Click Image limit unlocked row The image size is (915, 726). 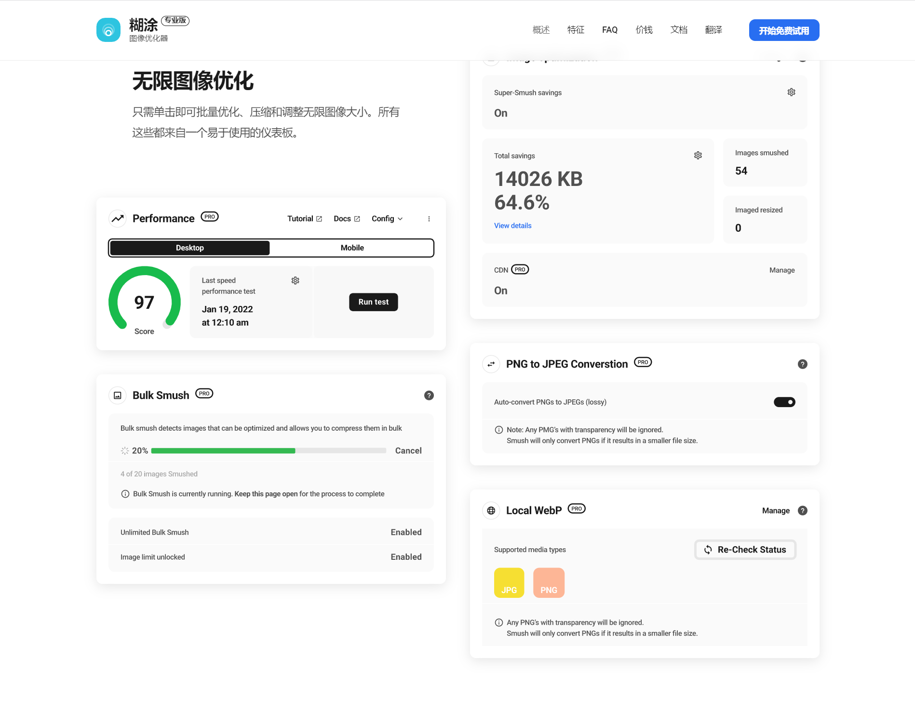(271, 557)
